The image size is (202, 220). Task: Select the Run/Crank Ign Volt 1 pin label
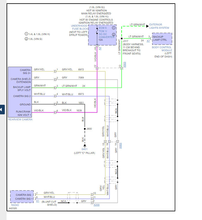click(x=23, y=113)
